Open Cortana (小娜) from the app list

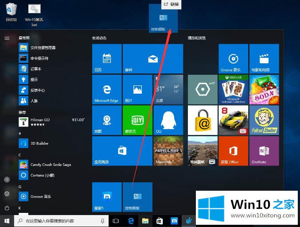52,175
